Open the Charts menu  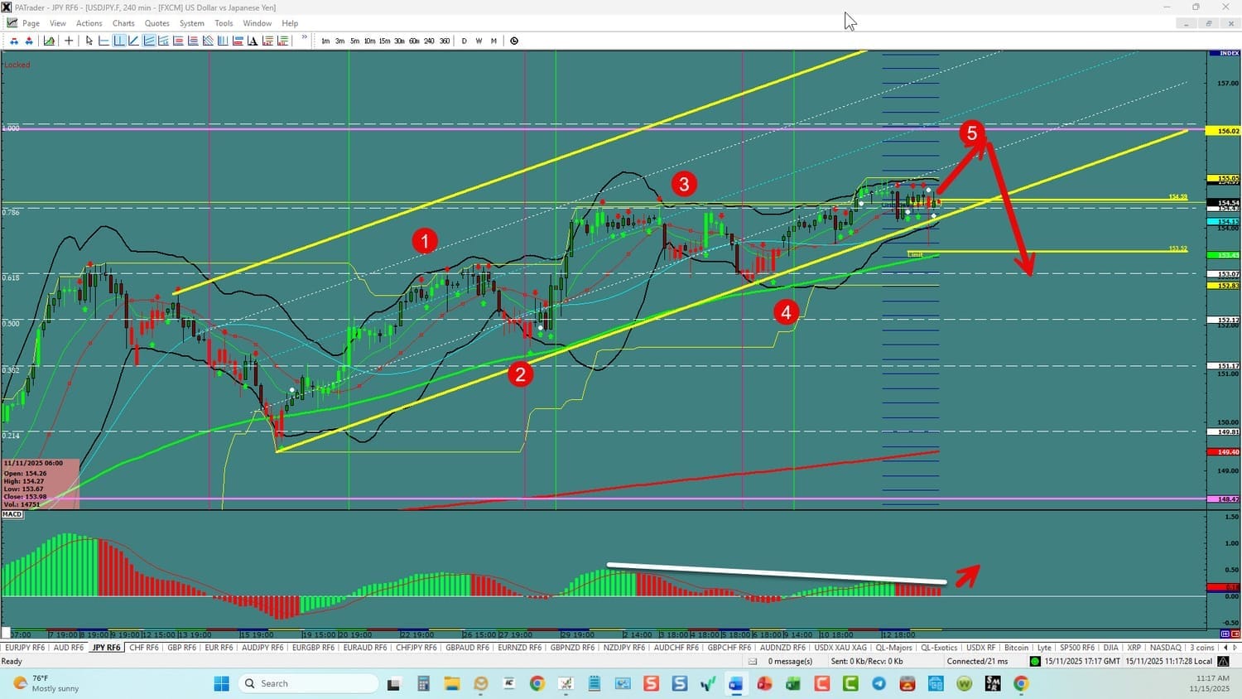pyautogui.click(x=123, y=23)
